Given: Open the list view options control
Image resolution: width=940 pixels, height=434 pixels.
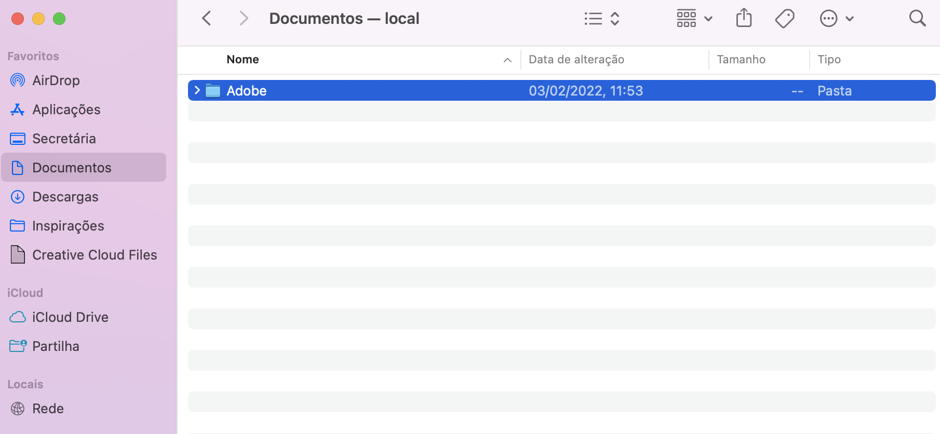Looking at the screenshot, I should pyautogui.click(x=601, y=19).
